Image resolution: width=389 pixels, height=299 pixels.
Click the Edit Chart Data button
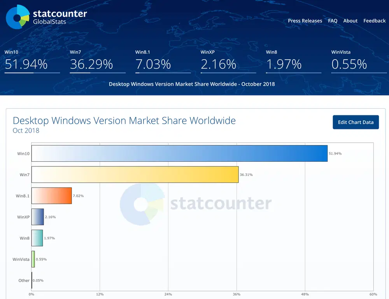[x=356, y=122]
